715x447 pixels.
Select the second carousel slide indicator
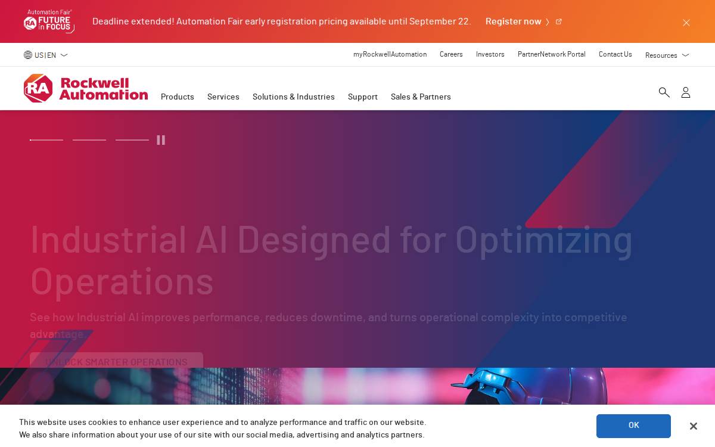coord(89,140)
